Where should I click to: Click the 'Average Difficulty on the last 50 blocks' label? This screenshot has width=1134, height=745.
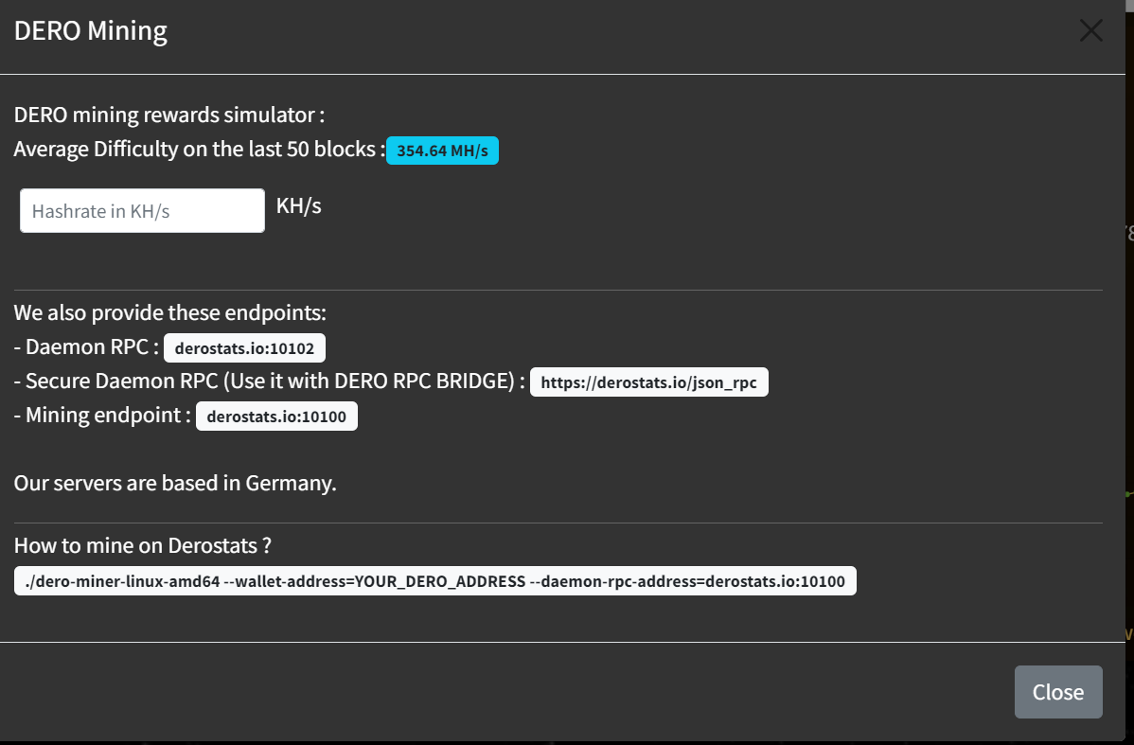coord(199,149)
